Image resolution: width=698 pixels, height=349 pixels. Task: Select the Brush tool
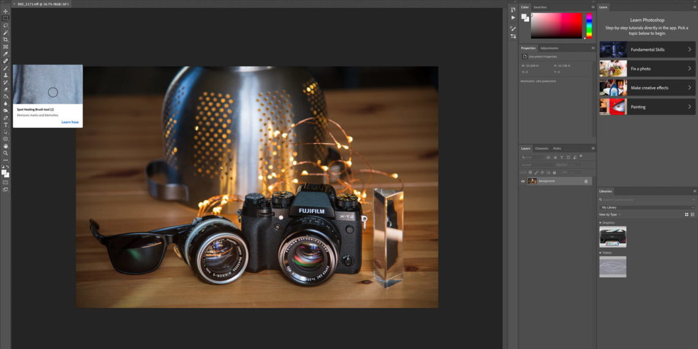tap(6, 68)
